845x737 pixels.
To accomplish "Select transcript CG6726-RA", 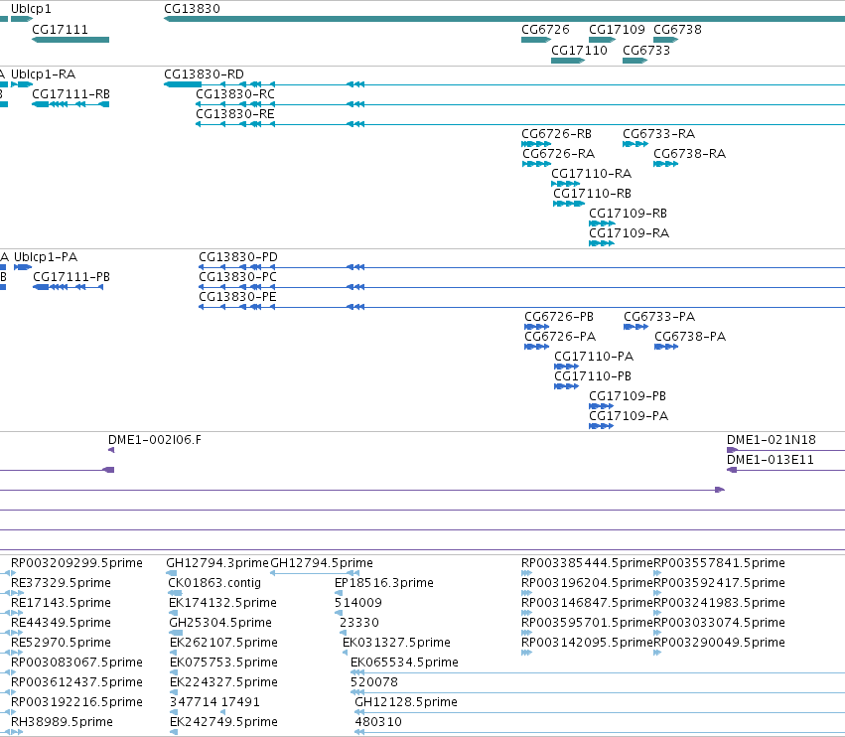I will [x=558, y=153].
